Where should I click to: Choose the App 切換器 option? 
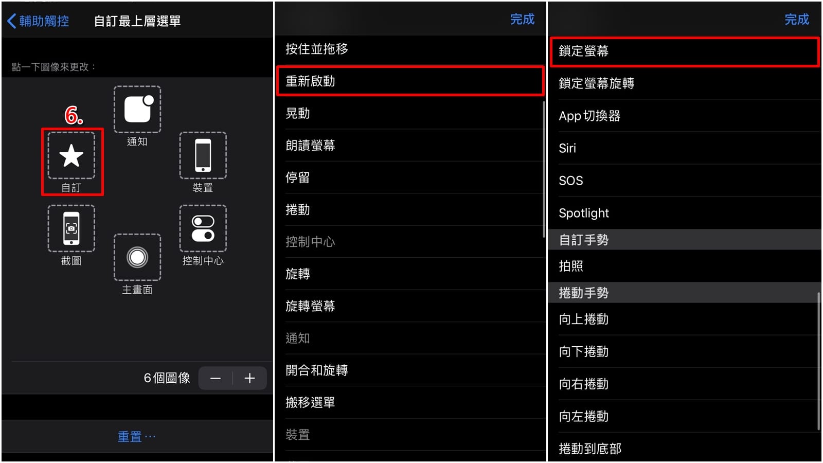[684, 116]
